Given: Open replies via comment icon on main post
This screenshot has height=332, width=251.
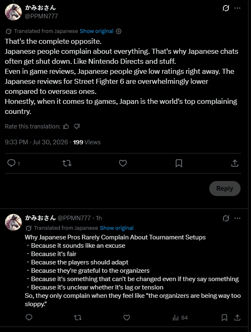Looking at the screenshot, I should tap(11, 163).
